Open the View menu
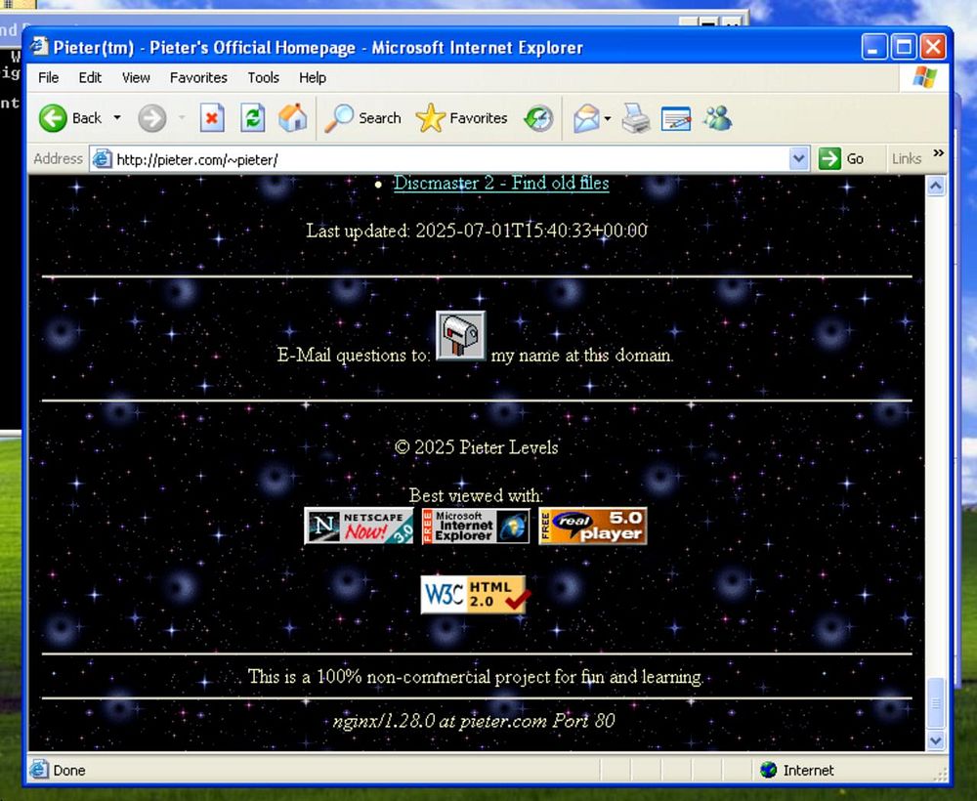The width and height of the screenshot is (977, 801). [136, 78]
